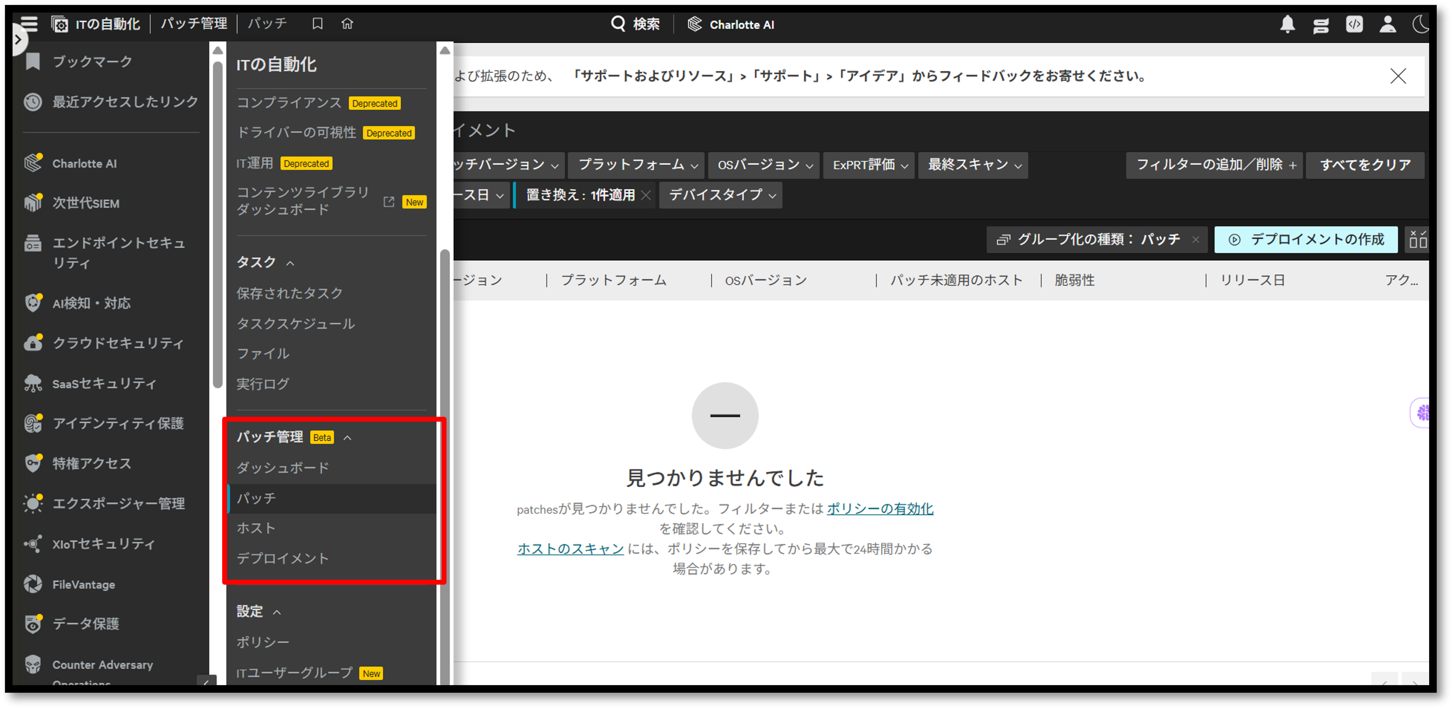Open IT運用 Deprecated menu item
This screenshot has width=1452, height=708.
[x=284, y=163]
